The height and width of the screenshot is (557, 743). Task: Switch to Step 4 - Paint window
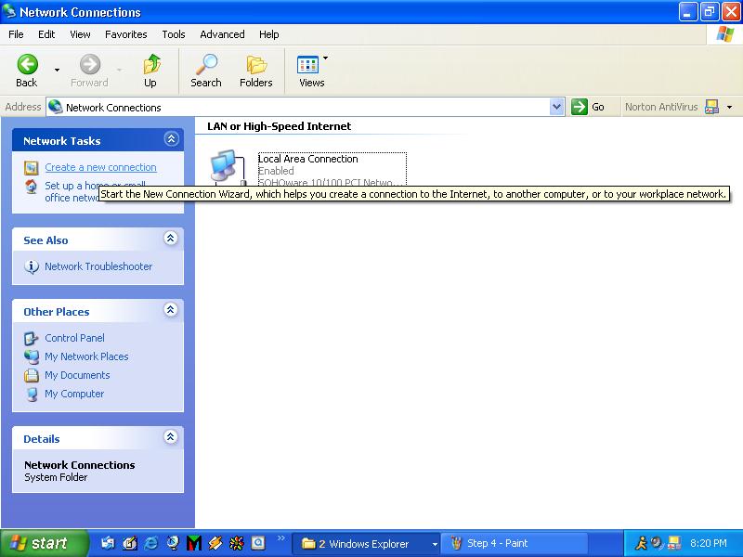pos(515,543)
